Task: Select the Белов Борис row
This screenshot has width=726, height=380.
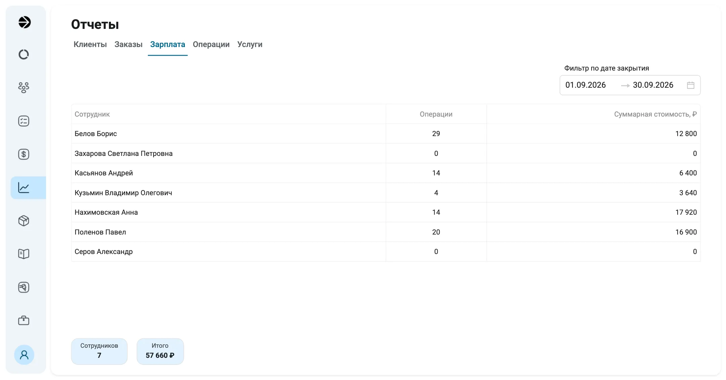Action: tap(386, 134)
